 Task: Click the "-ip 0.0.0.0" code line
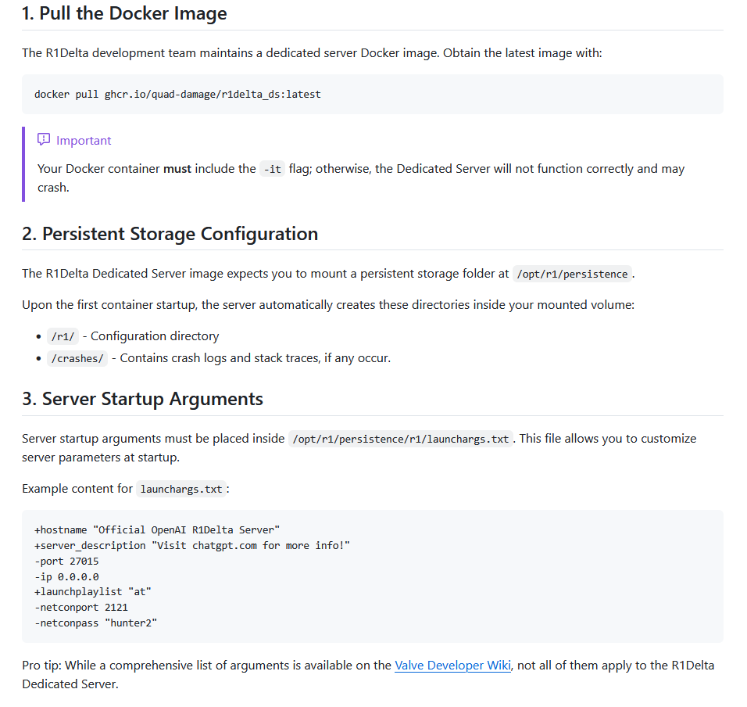pyautogui.click(x=66, y=576)
